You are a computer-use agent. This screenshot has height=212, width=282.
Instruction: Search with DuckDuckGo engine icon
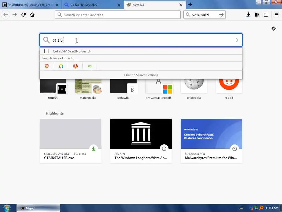tap(75, 66)
